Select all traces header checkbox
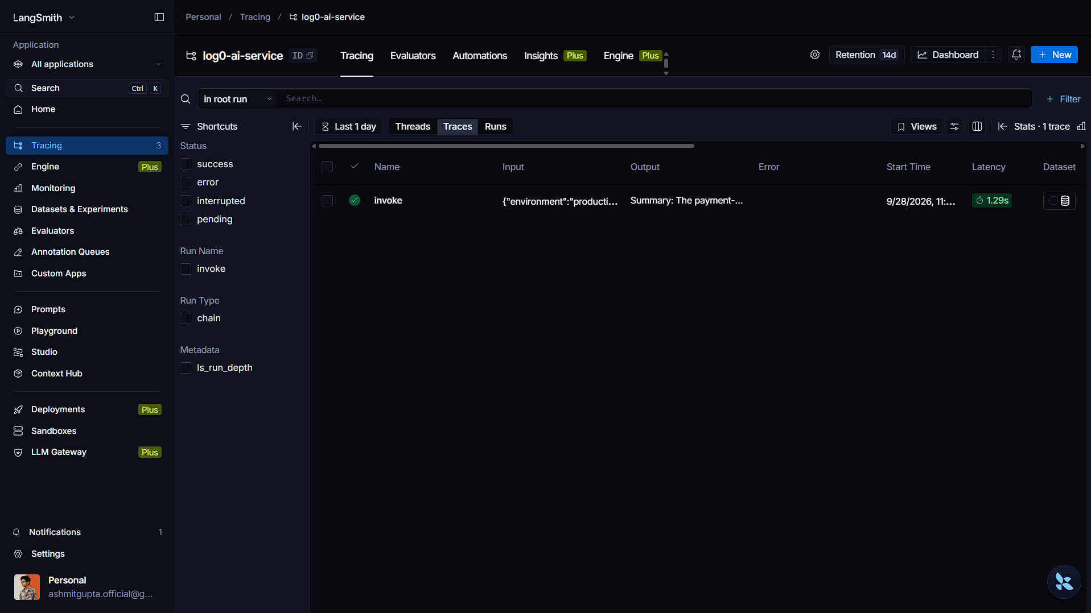This screenshot has width=1091, height=613. (327, 167)
